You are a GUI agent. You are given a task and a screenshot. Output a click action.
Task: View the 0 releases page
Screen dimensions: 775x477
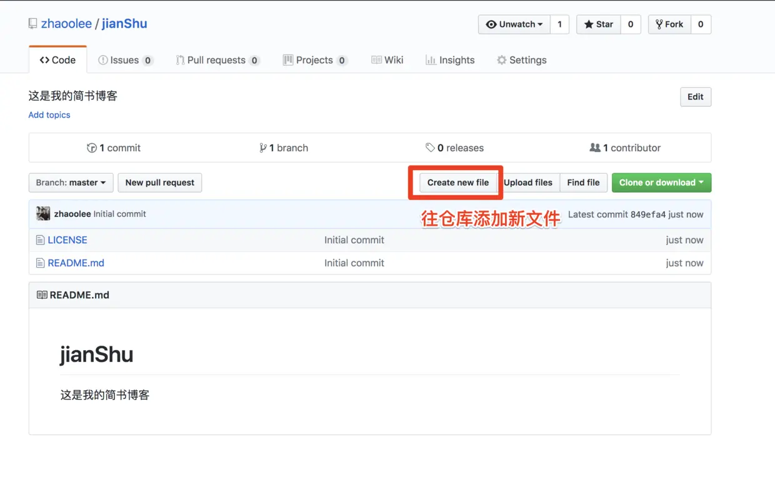coord(454,148)
